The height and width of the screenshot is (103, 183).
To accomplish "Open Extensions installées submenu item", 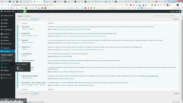I will (7, 55).
